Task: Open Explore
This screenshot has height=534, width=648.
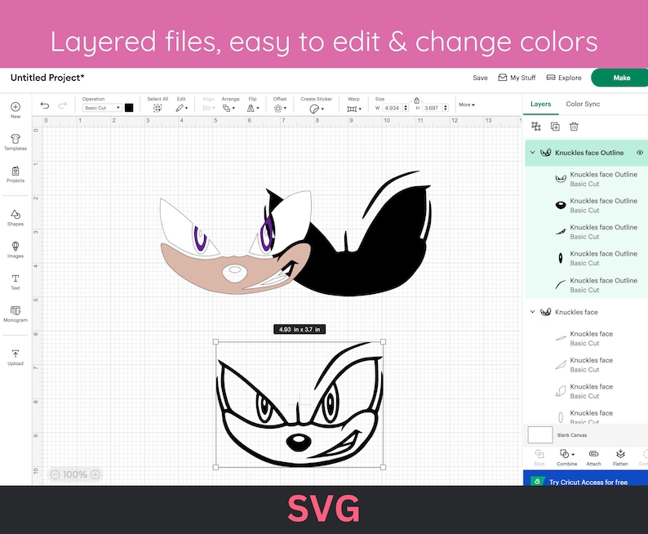Action: pyautogui.click(x=564, y=78)
